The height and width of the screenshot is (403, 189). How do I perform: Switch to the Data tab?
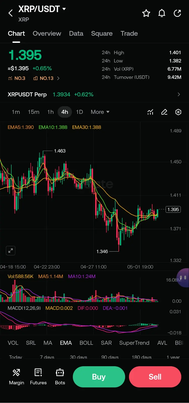(x=76, y=33)
